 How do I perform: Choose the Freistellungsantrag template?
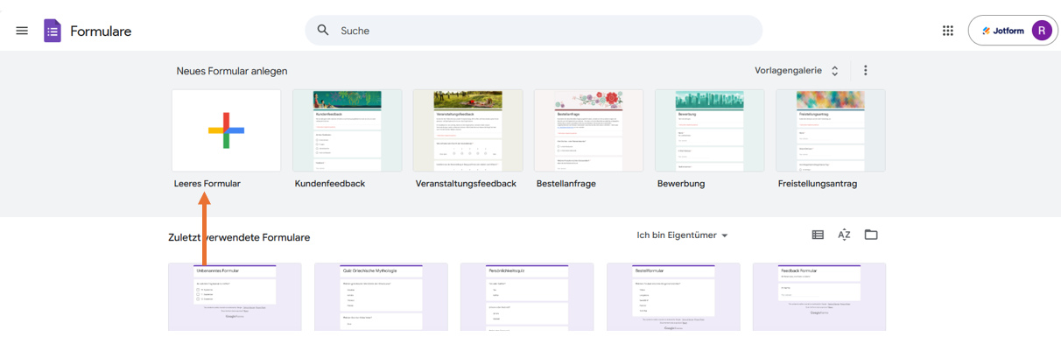click(x=831, y=130)
